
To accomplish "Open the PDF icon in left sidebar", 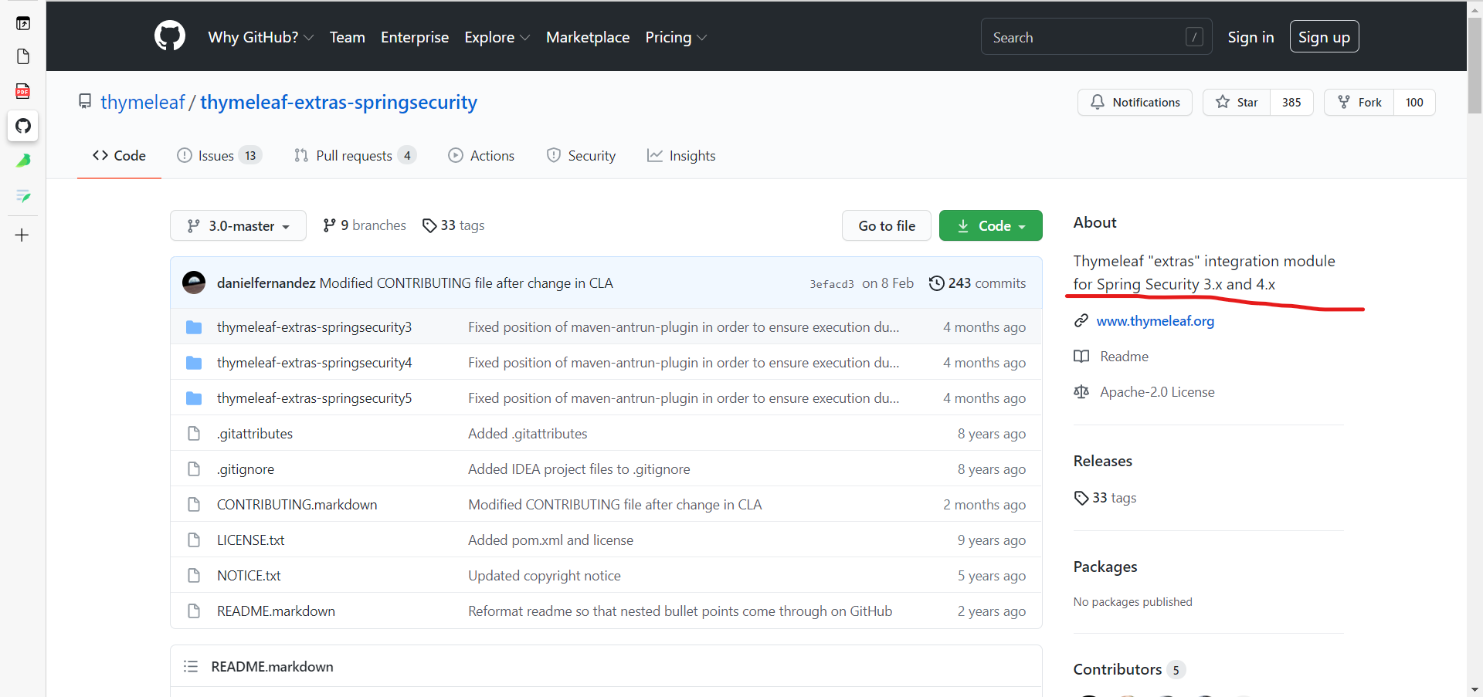I will pos(23,91).
